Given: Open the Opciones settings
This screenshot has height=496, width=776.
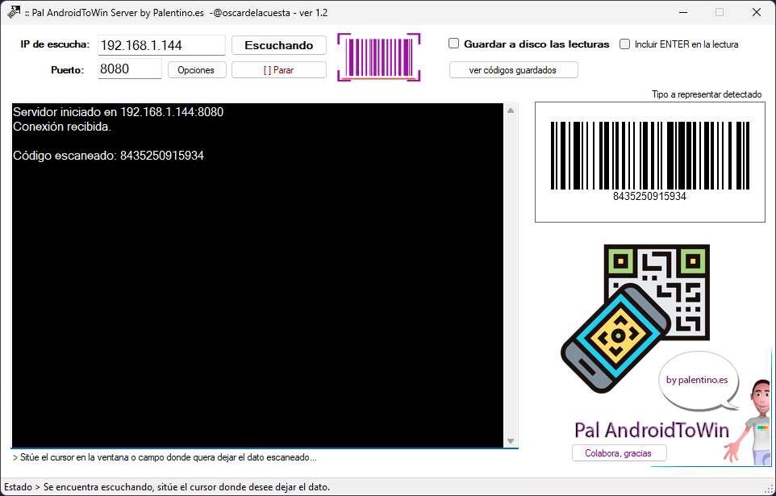Looking at the screenshot, I should coord(196,70).
